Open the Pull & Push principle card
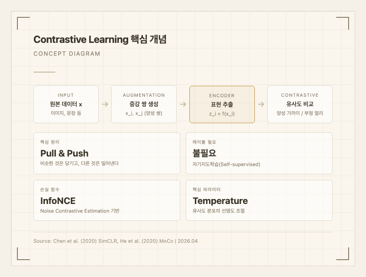This screenshot has height=277, width=366. 107,153
